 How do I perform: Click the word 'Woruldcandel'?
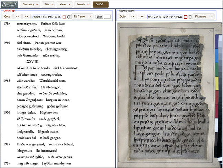(49, 81)
